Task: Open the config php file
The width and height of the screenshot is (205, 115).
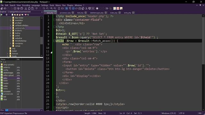Action: [6, 70]
